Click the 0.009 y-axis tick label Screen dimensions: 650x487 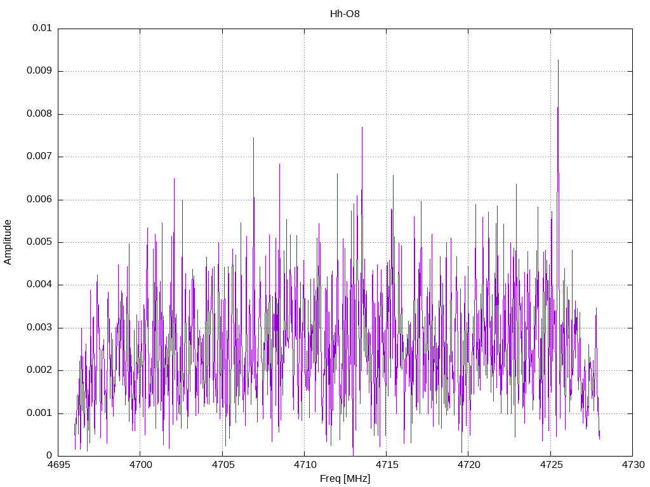pos(39,71)
